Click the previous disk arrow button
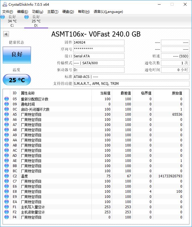Image resolution: width=192 pixels, height=227 pixels. [x=6, y=34]
